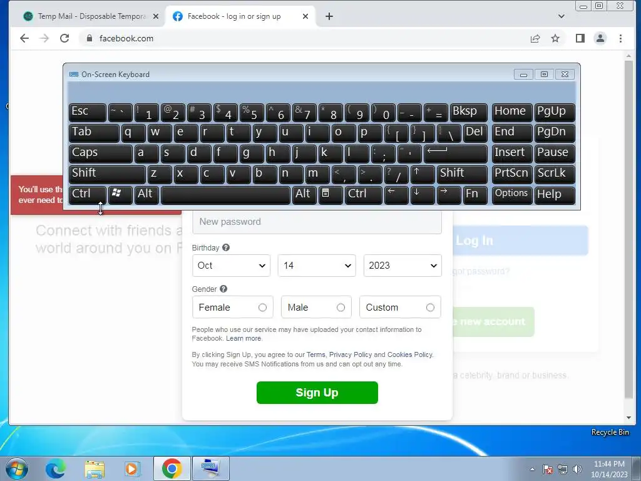This screenshot has height=481, width=641.
Task: Click the page scrollbar down arrow
Action: (x=628, y=418)
